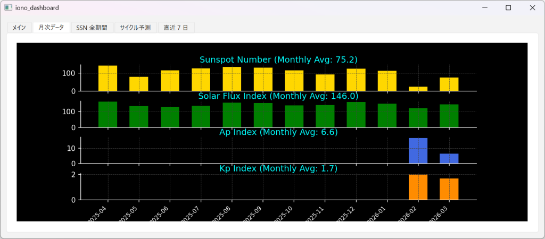This screenshot has width=545, height=239.
Task: Minimize the iono_dashboard window
Action: click(x=484, y=8)
